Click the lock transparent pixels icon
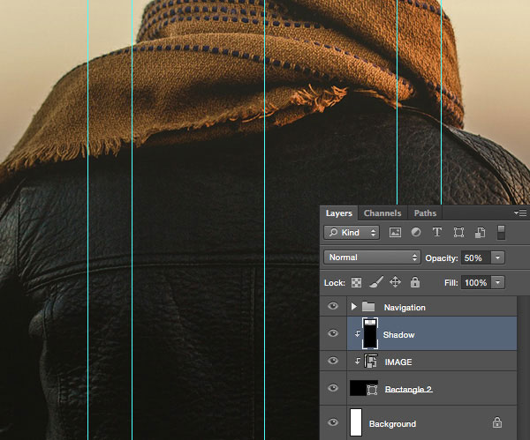 (356, 282)
